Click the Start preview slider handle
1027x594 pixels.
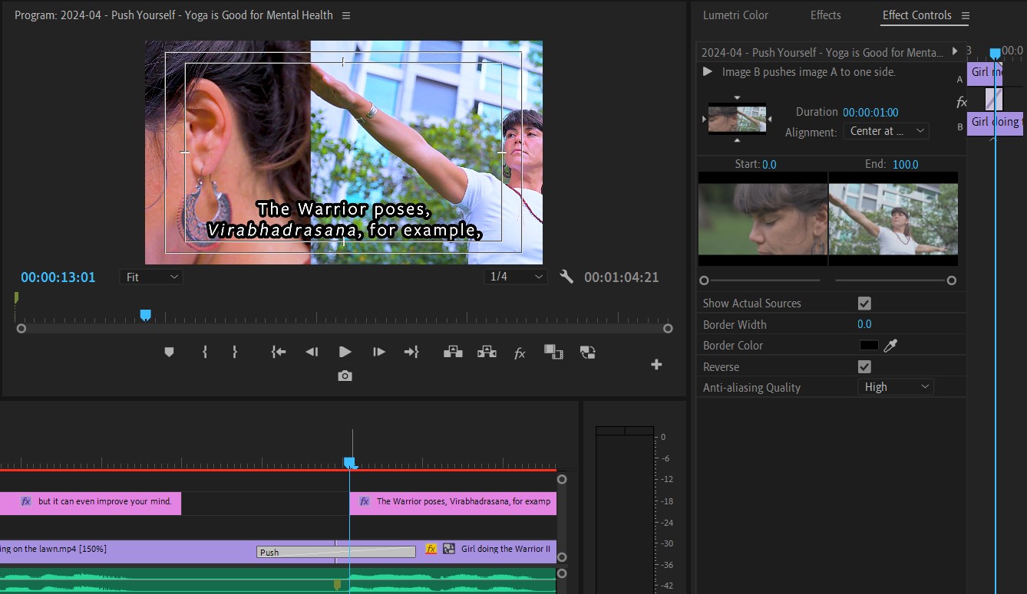pos(704,281)
